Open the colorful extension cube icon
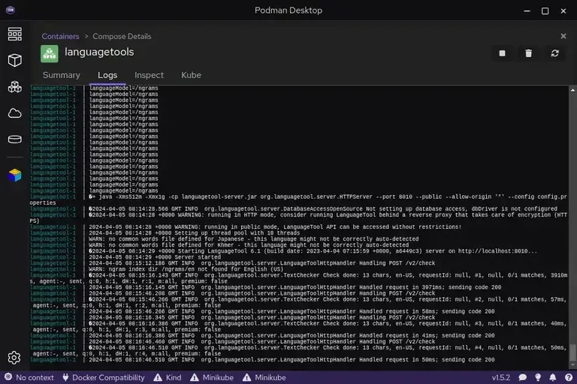The image size is (577, 384). [x=15, y=175]
